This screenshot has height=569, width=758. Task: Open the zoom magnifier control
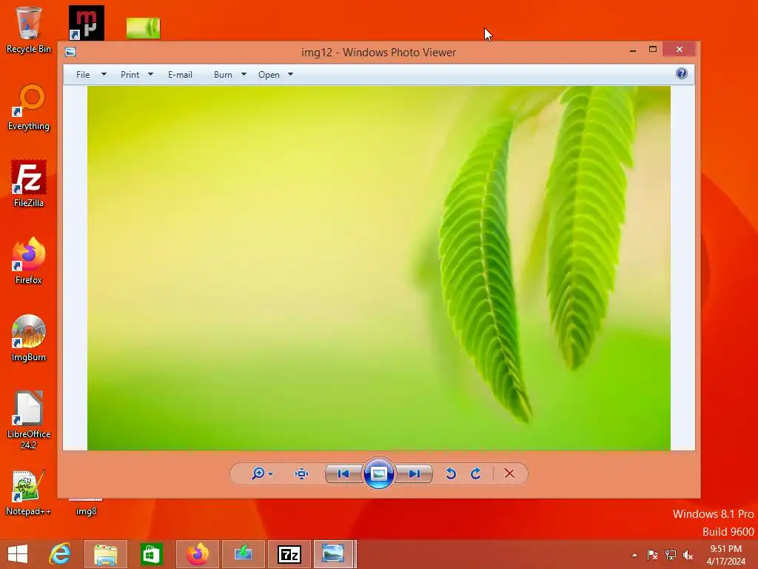click(x=258, y=473)
